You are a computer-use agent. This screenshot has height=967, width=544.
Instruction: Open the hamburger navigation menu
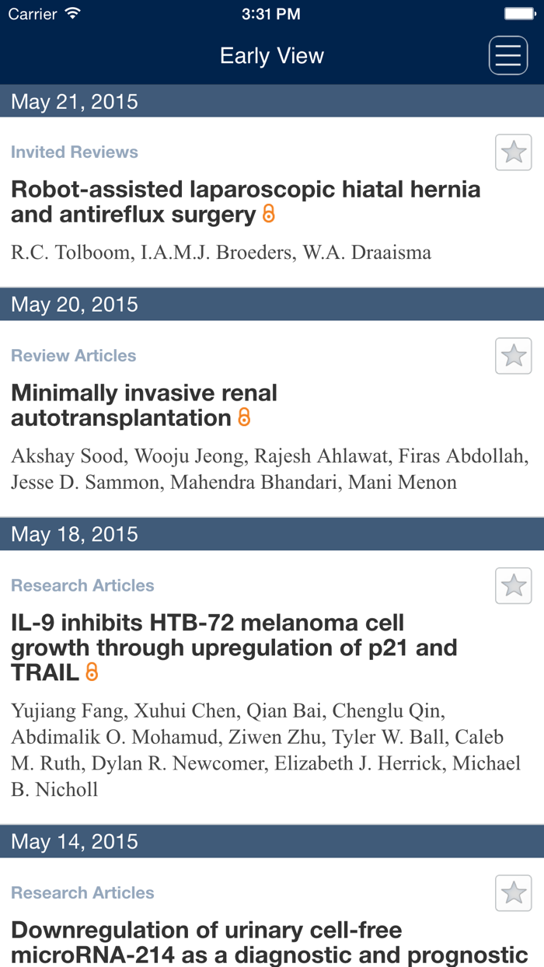point(507,54)
